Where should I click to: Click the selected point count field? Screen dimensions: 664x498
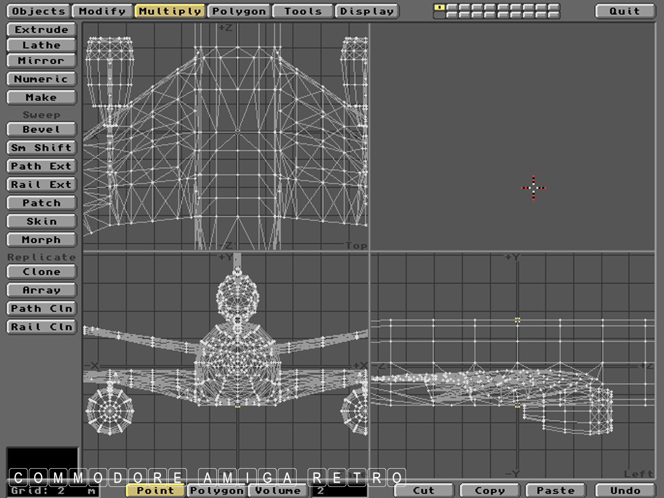pyautogui.click(x=339, y=490)
